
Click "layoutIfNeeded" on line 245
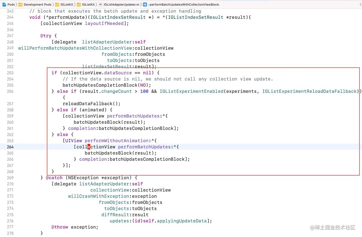[104, 24]
